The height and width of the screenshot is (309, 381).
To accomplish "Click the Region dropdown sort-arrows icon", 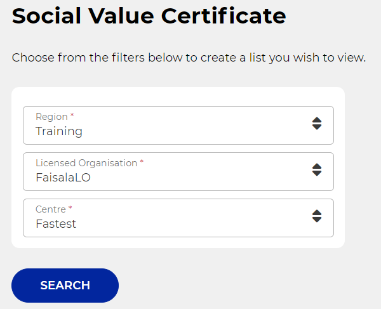I will pos(317,124).
